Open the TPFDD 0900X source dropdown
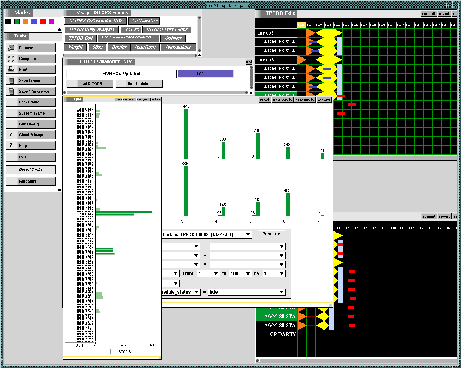The height and width of the screenshot is (368, 461). [x=248, y=235]
